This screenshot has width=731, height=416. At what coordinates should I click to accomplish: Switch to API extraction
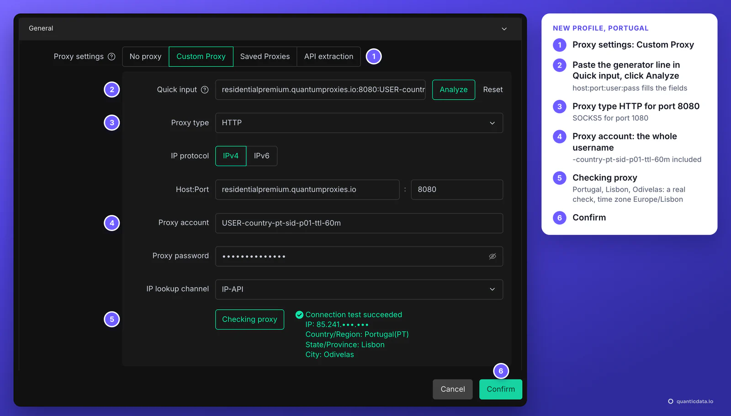pyautogui.click(x=329, y=57)
